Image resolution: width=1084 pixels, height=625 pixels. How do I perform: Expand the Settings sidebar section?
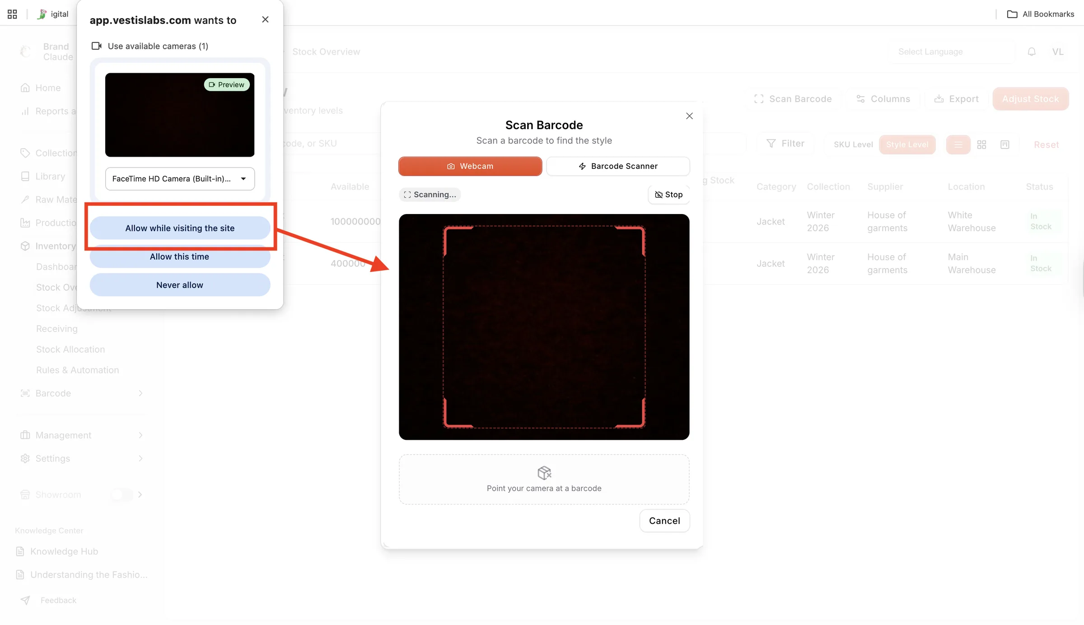pyautogui.click(x=81, y=459)
